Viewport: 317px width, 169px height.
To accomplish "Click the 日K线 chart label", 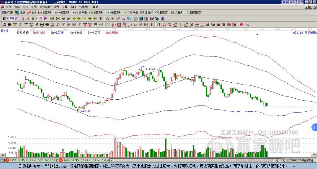I will pos(5,31).
